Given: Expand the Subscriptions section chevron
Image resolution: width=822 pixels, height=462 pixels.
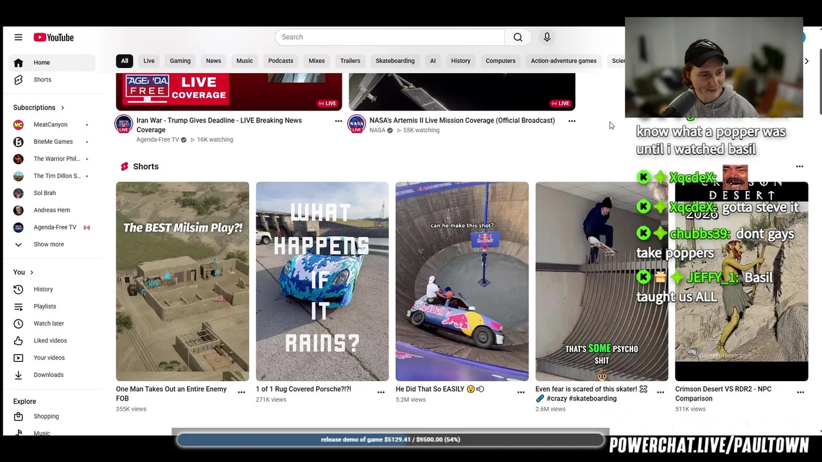Looking at the screenshot, I should [x=62, y=108].
